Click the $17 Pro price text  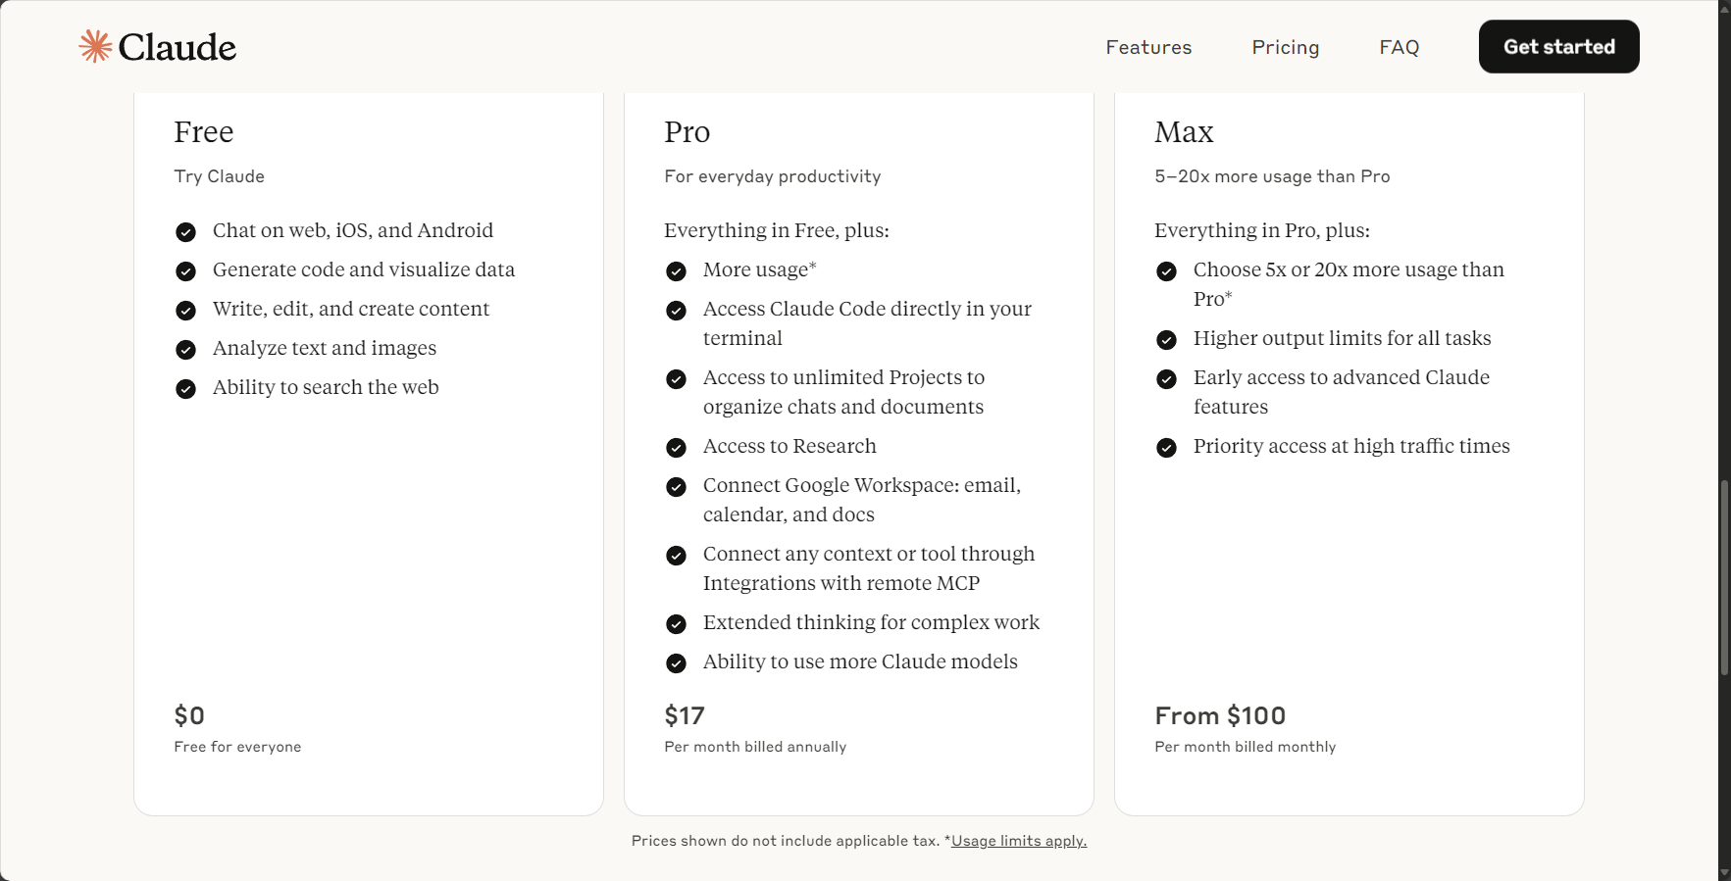click(685, 715)
